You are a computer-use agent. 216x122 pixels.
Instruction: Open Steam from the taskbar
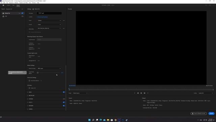click(x=127, y=120)
